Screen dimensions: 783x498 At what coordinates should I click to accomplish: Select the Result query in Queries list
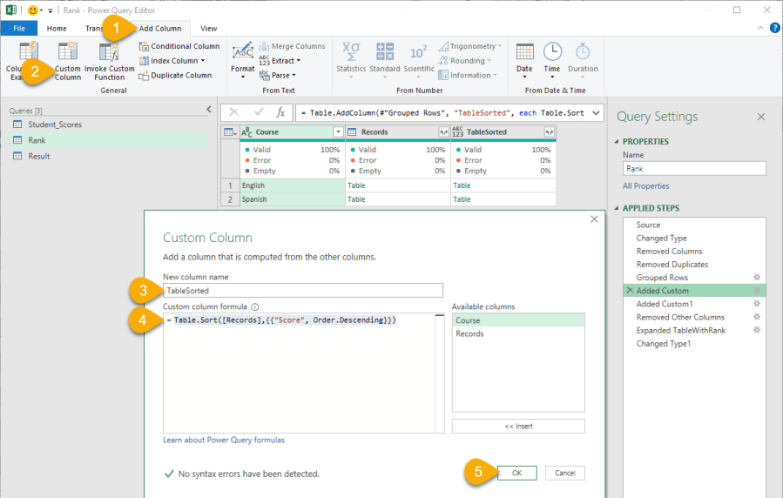[39, 157]
